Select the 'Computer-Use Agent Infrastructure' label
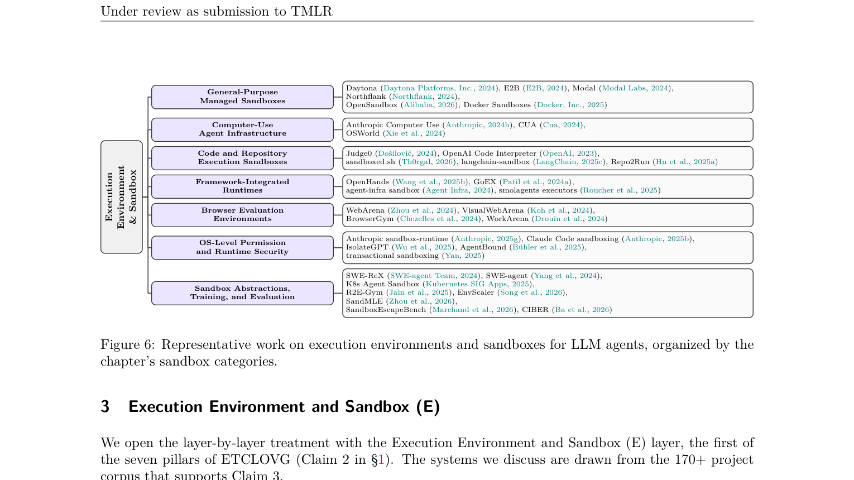Screen dimensions: 854x480 click(243, 129)
